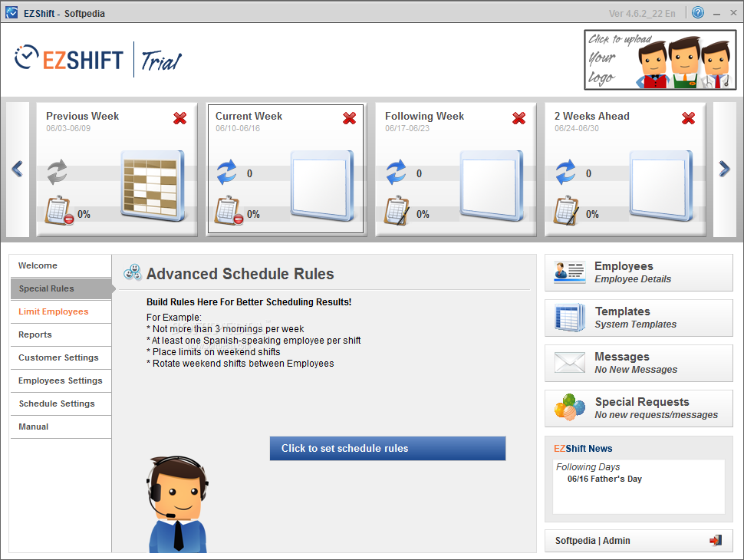Click blue sync arrows in 2 Weeks Ahead

tap(565, 172)
